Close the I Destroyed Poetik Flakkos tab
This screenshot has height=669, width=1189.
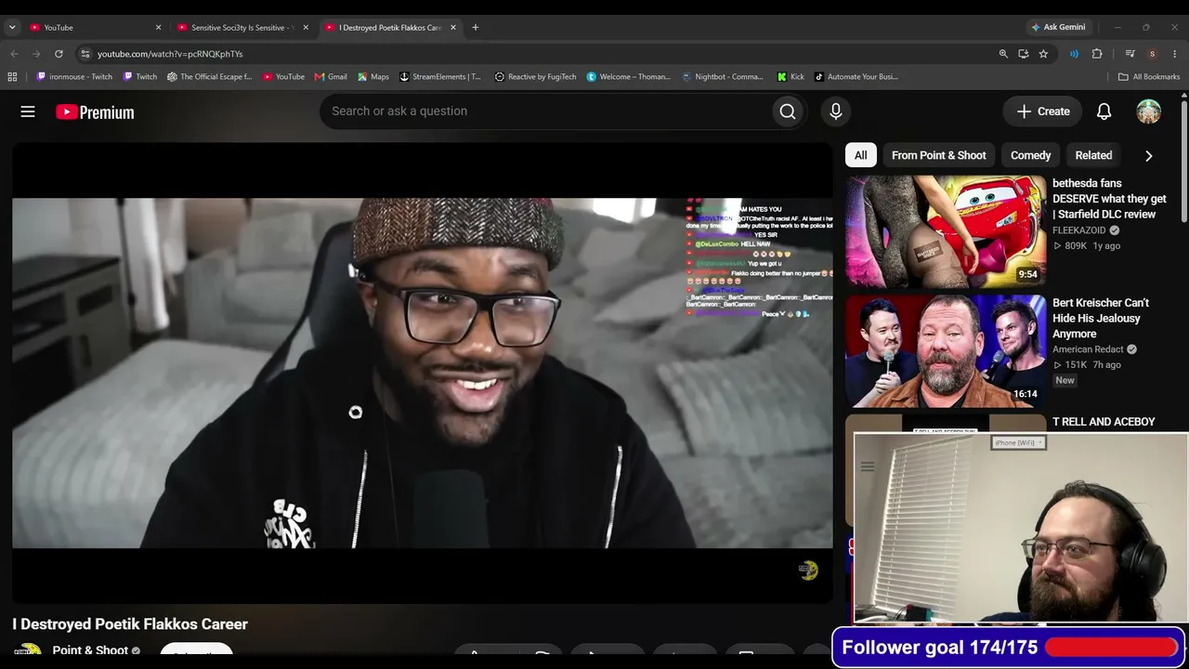453,28
